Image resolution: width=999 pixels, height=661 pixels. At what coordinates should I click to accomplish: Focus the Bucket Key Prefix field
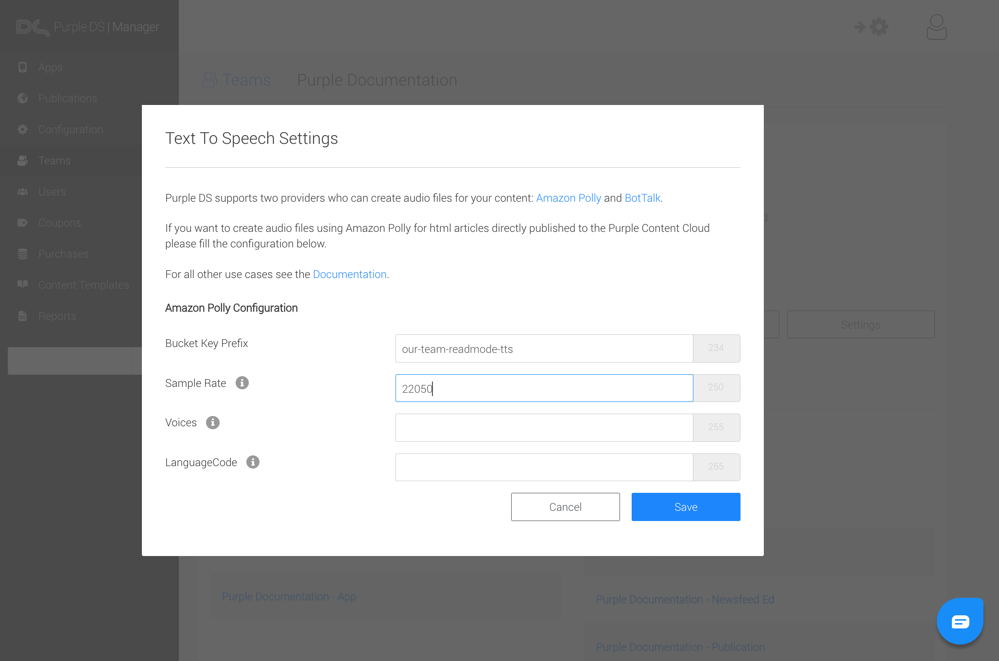pyautogui.click(x=544, y=348)
